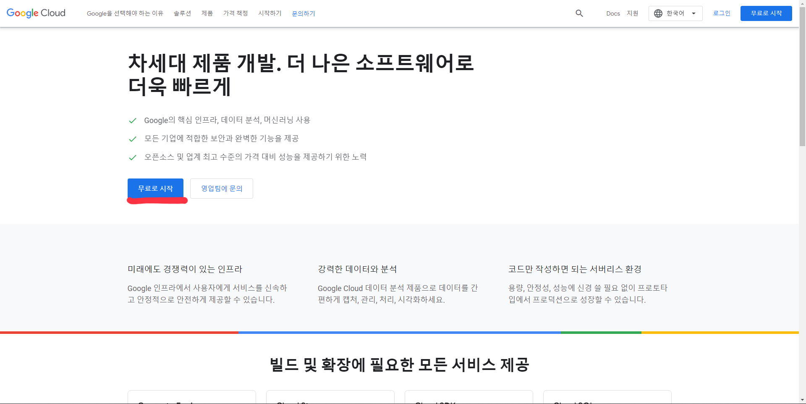Click the heading '미래에도 경쟁력이 있는 인프라'

pos(185,269)
